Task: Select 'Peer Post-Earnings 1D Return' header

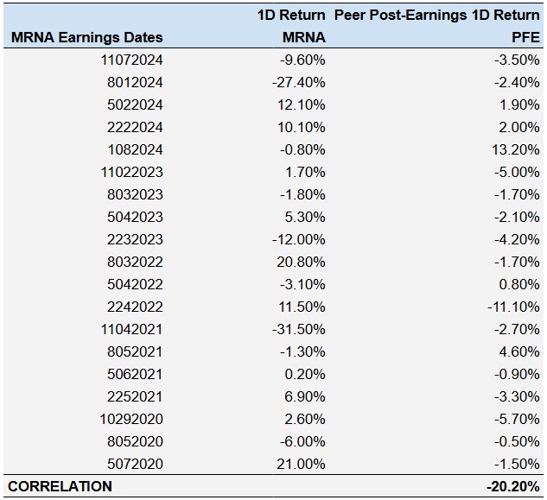Action: 437,15
